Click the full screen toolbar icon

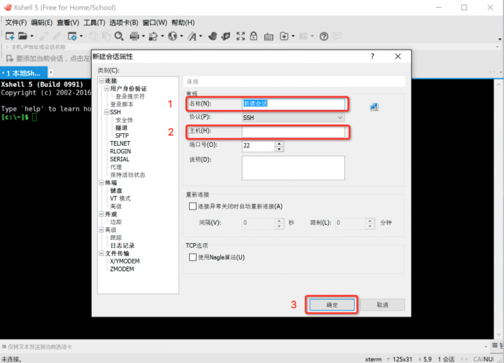(x=241, y=36)
